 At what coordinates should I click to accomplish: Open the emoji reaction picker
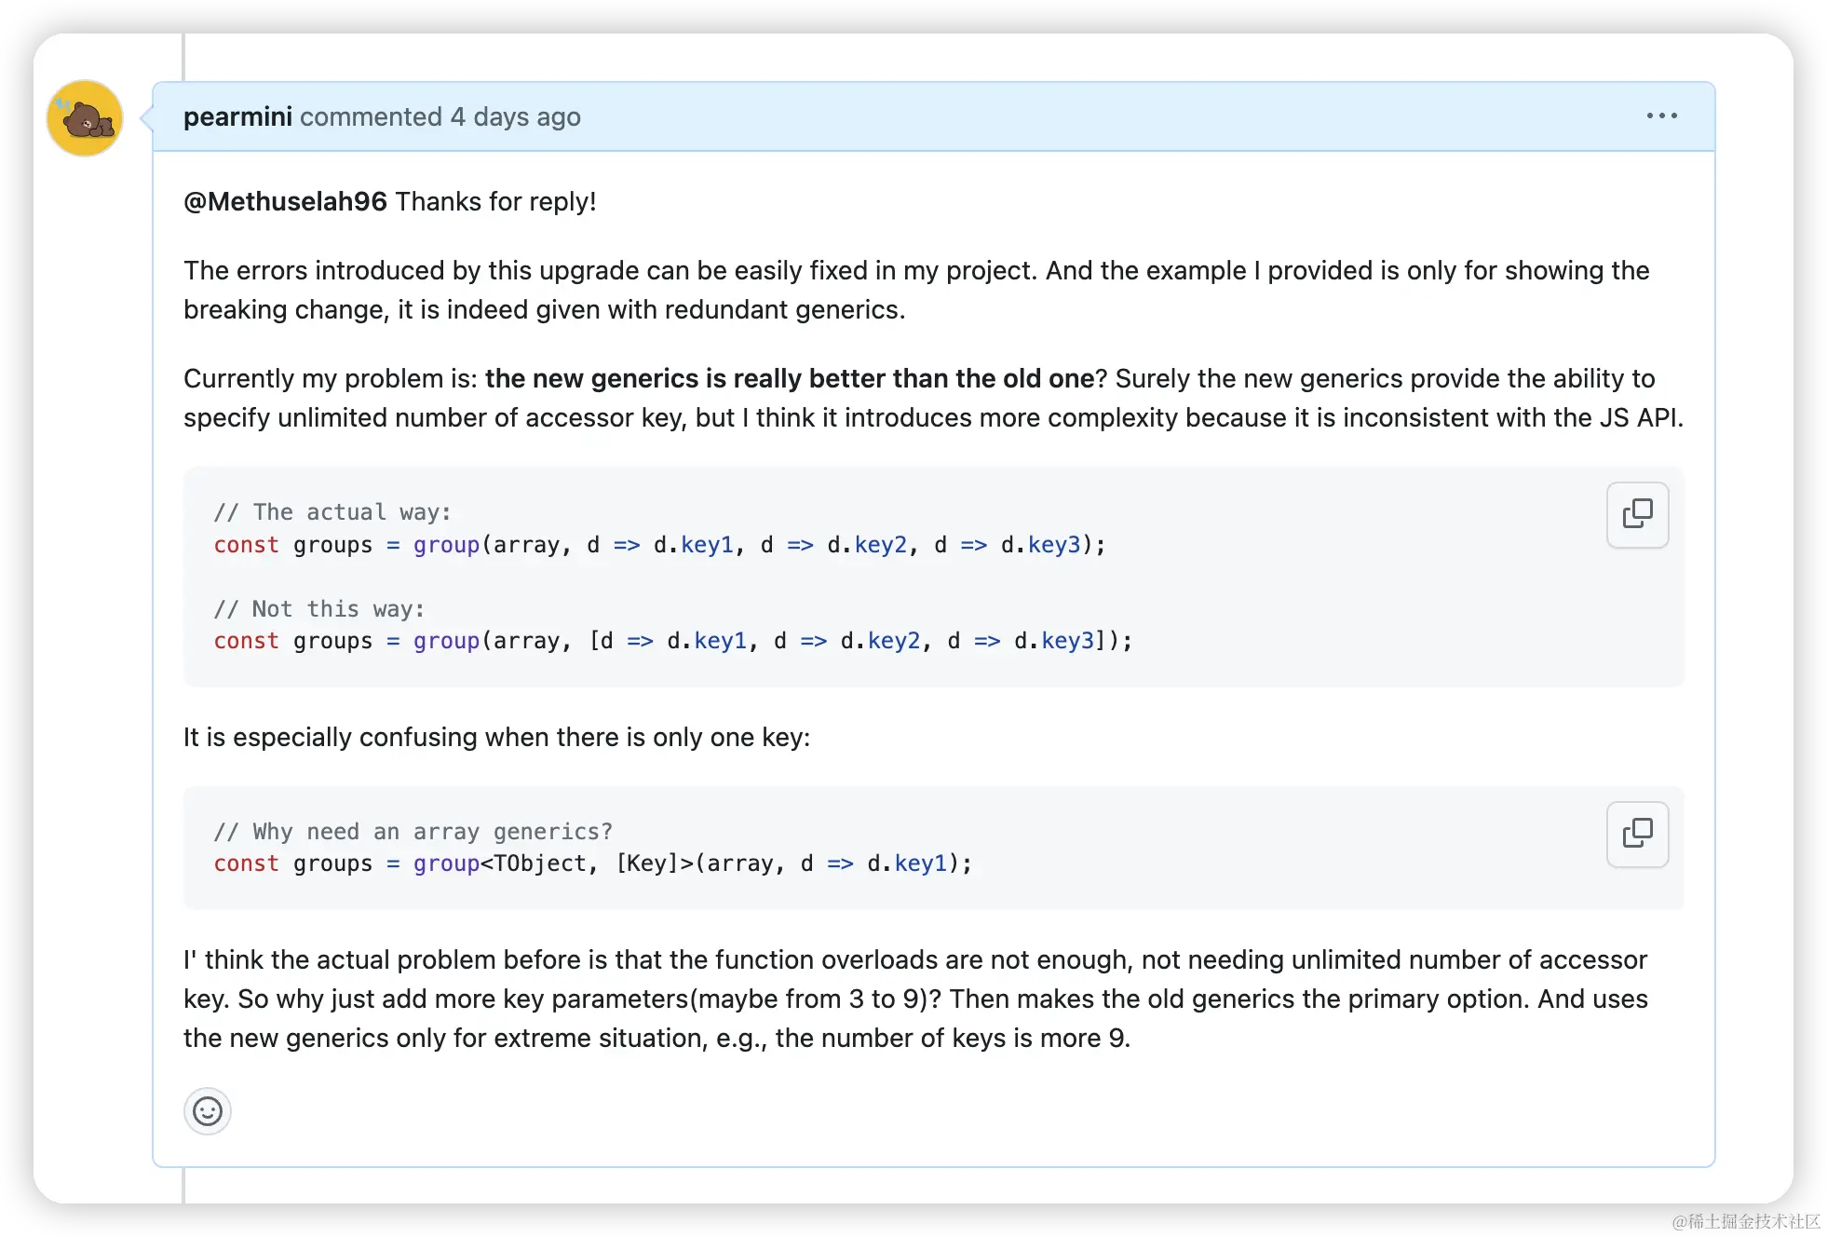(207, 1110)
